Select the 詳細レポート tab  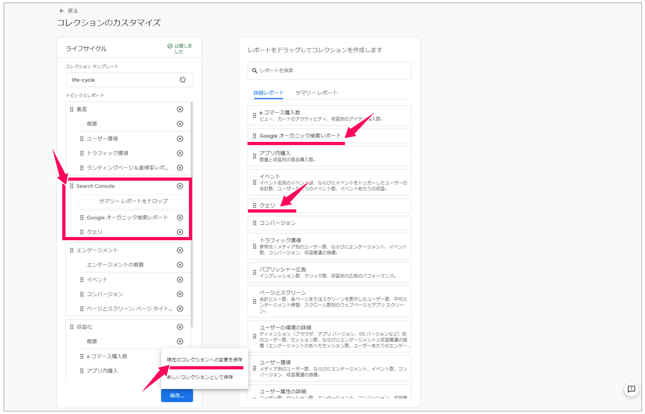(x=268, y=92)
